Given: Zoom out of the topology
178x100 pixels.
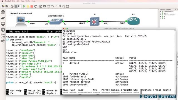Looking at the screenshot, I should pos(64,6).
